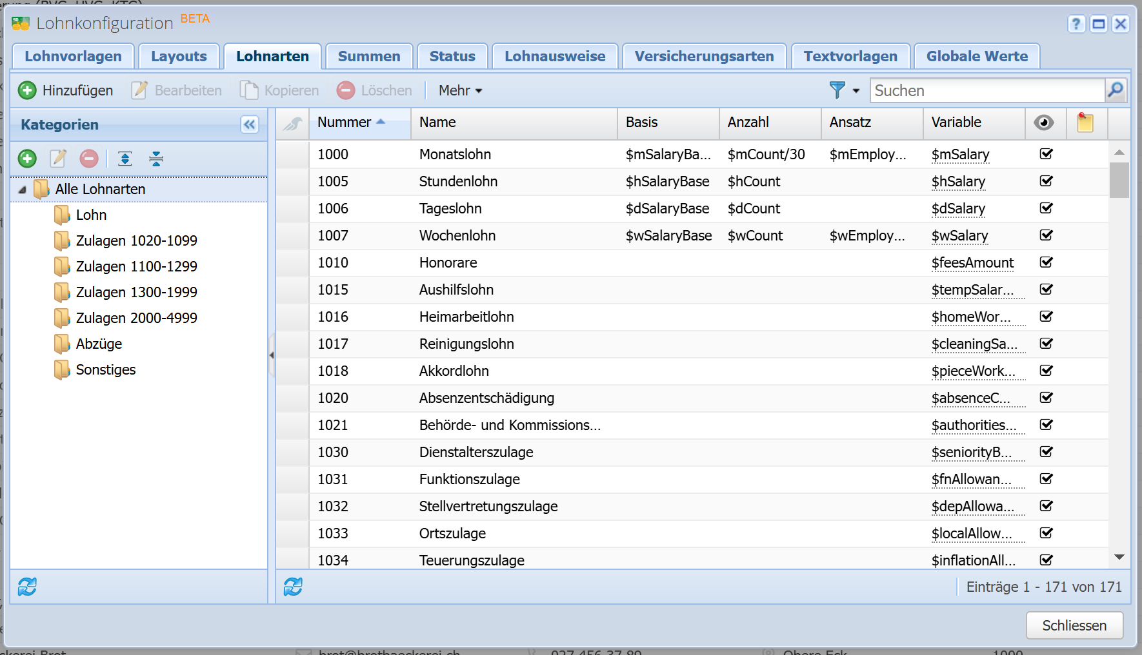Open the Mehr dropdown menu
1142x655 pixels.
(460, 90)
